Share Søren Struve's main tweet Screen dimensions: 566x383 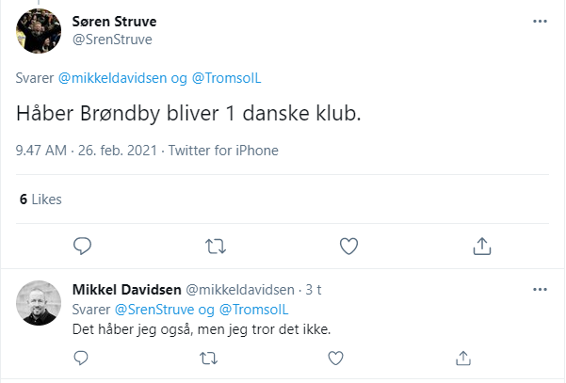(x=482, y=246)
